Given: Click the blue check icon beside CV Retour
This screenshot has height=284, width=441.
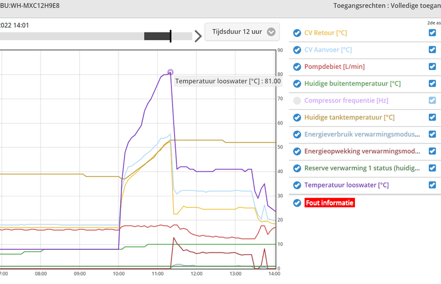Looking at the screenshot, I should tap(297, 33).
